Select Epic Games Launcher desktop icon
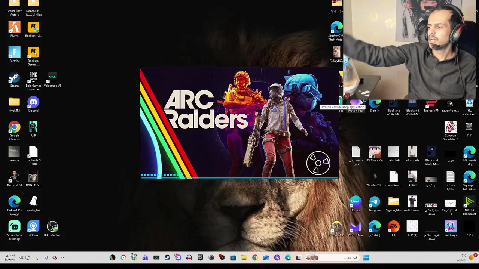 click(33, 81)
